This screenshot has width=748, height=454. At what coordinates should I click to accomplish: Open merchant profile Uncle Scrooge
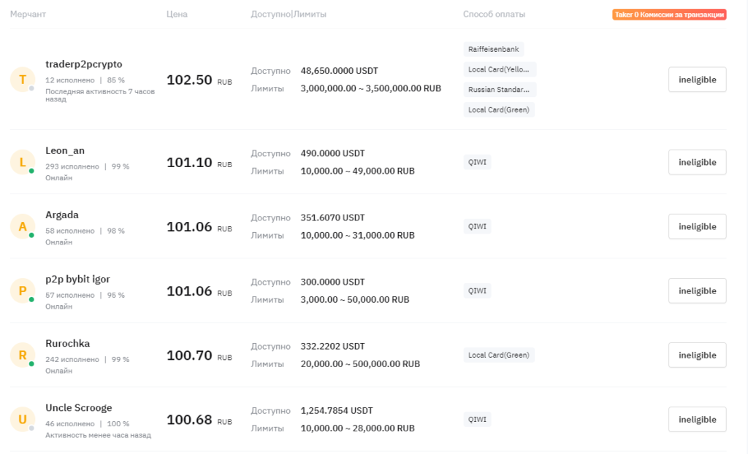pos(79,408)
